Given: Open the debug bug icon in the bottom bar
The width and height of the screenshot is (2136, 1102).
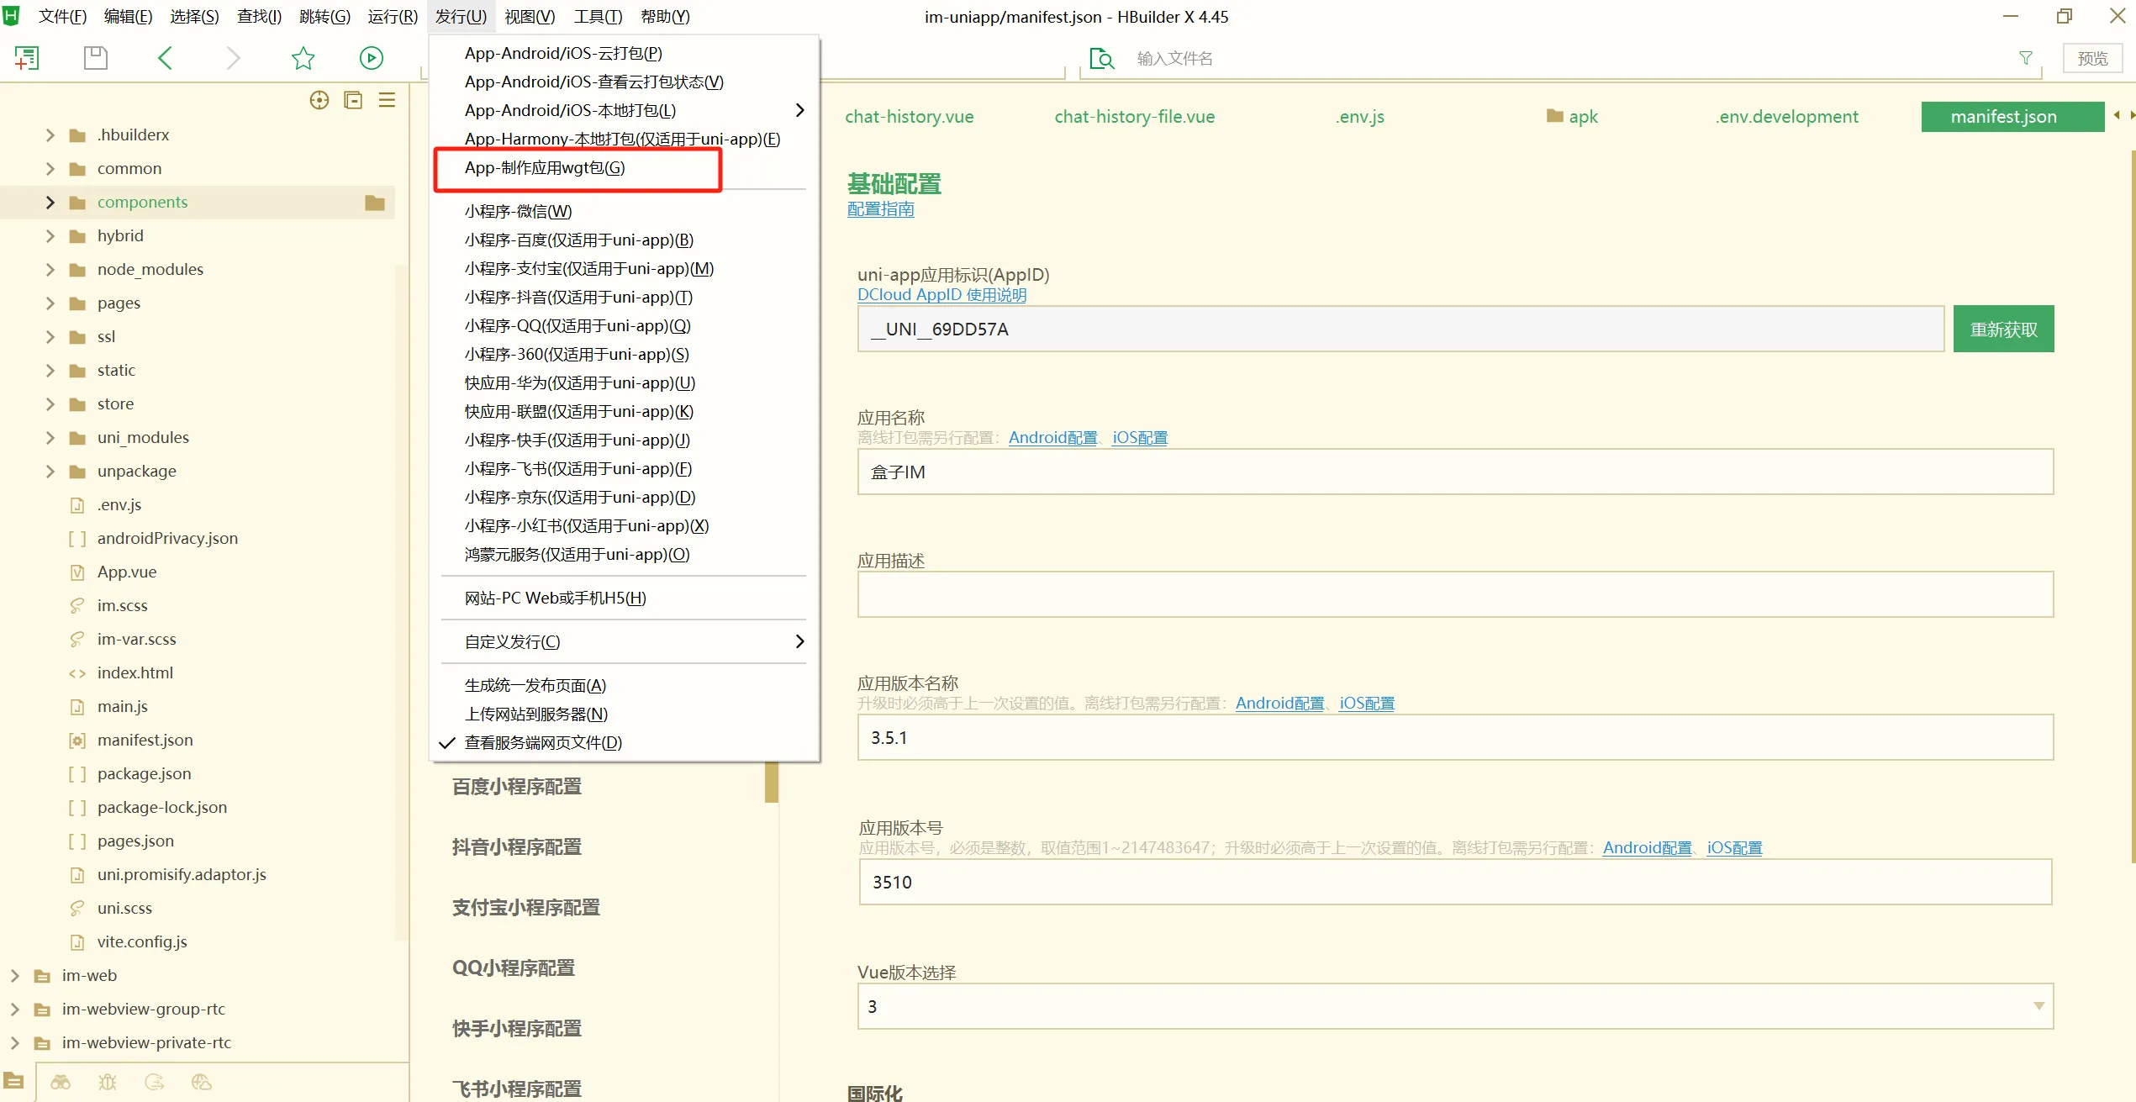Looking at the screenshot, I should [x=108, y=1082].
